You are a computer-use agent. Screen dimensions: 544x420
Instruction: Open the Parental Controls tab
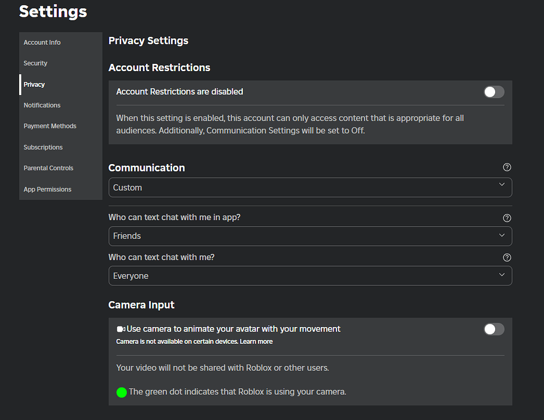[48, 168]
